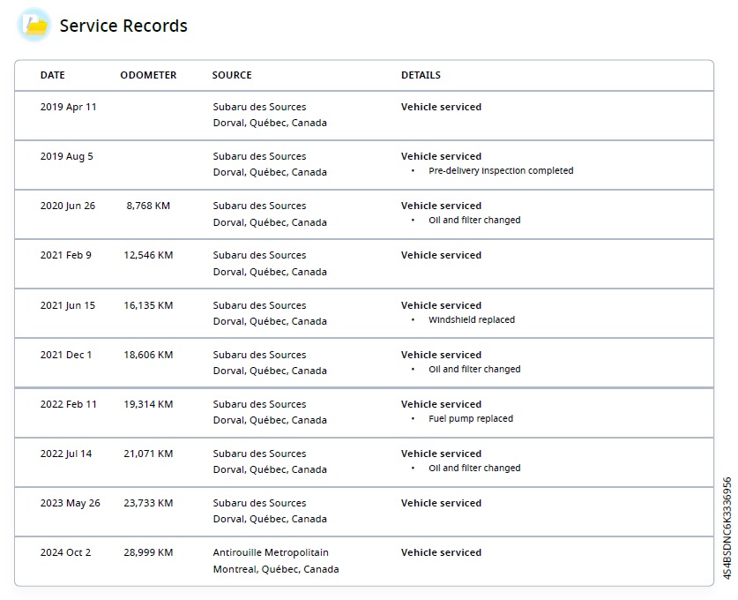The width and height of the screenshot is (738, 600).
Task: Click the ODOMETER column header
Action: (x=148, y=75)
